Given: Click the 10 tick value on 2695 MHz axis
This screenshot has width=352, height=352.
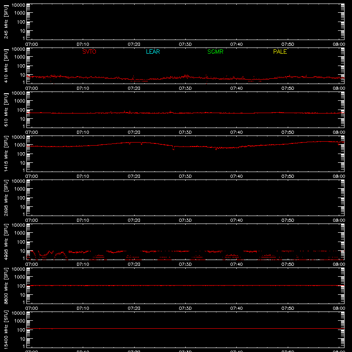Looking at the screenshot, I should pyautogui.click(x=22, y=207).
